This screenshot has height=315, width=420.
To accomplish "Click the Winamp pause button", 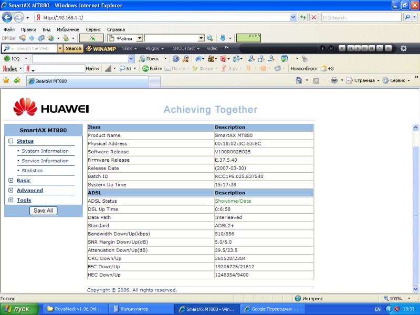I will (364, 48).
